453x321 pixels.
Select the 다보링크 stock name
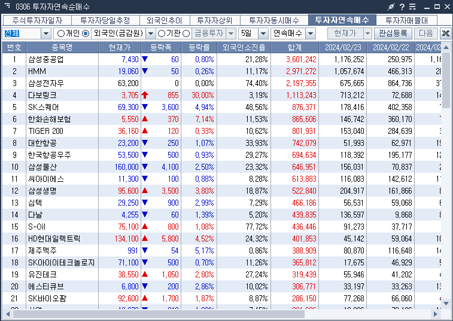point(42,95)
